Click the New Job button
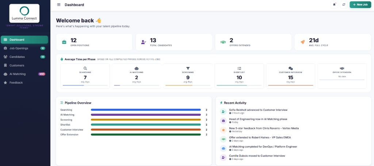Viewport: 374px width, 166px height. point(360,4)
